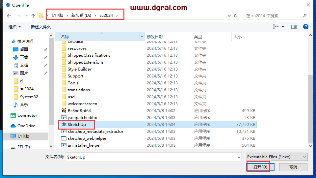
Task: Open the file name dropdown arrow
Action: 239,157
